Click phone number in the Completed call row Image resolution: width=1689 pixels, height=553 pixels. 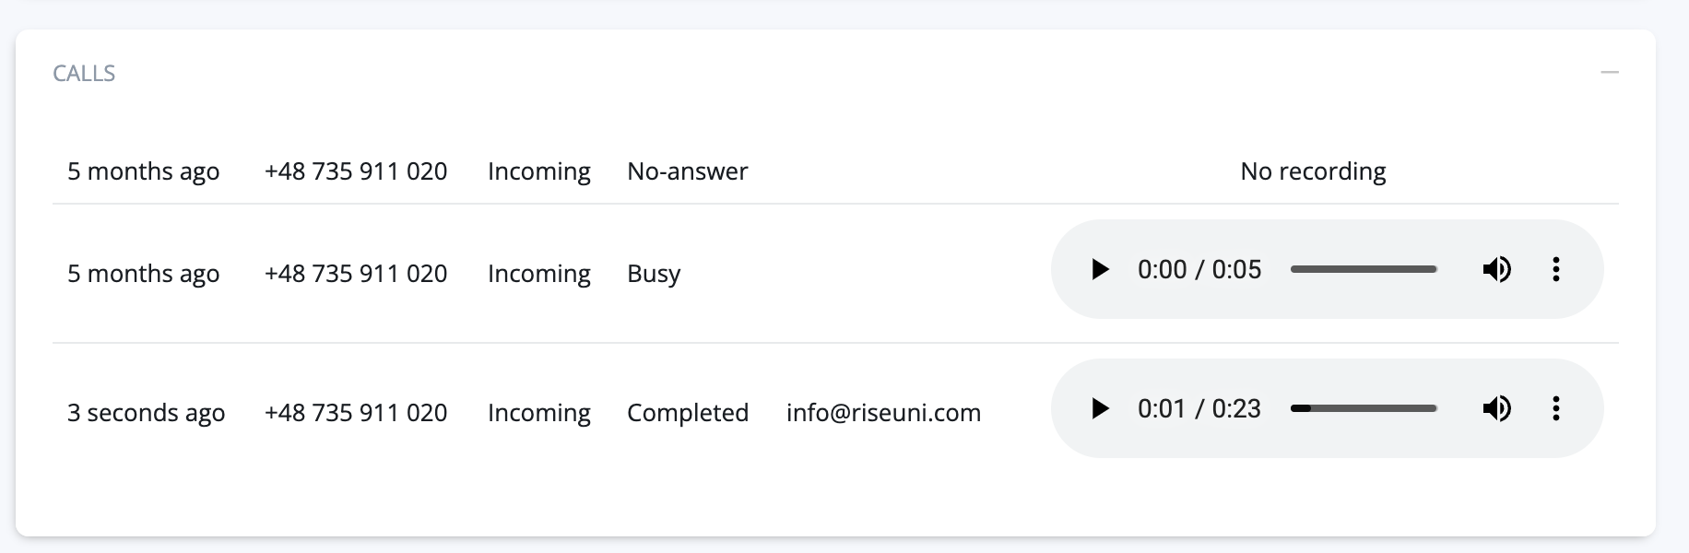[x=356, y=413]
